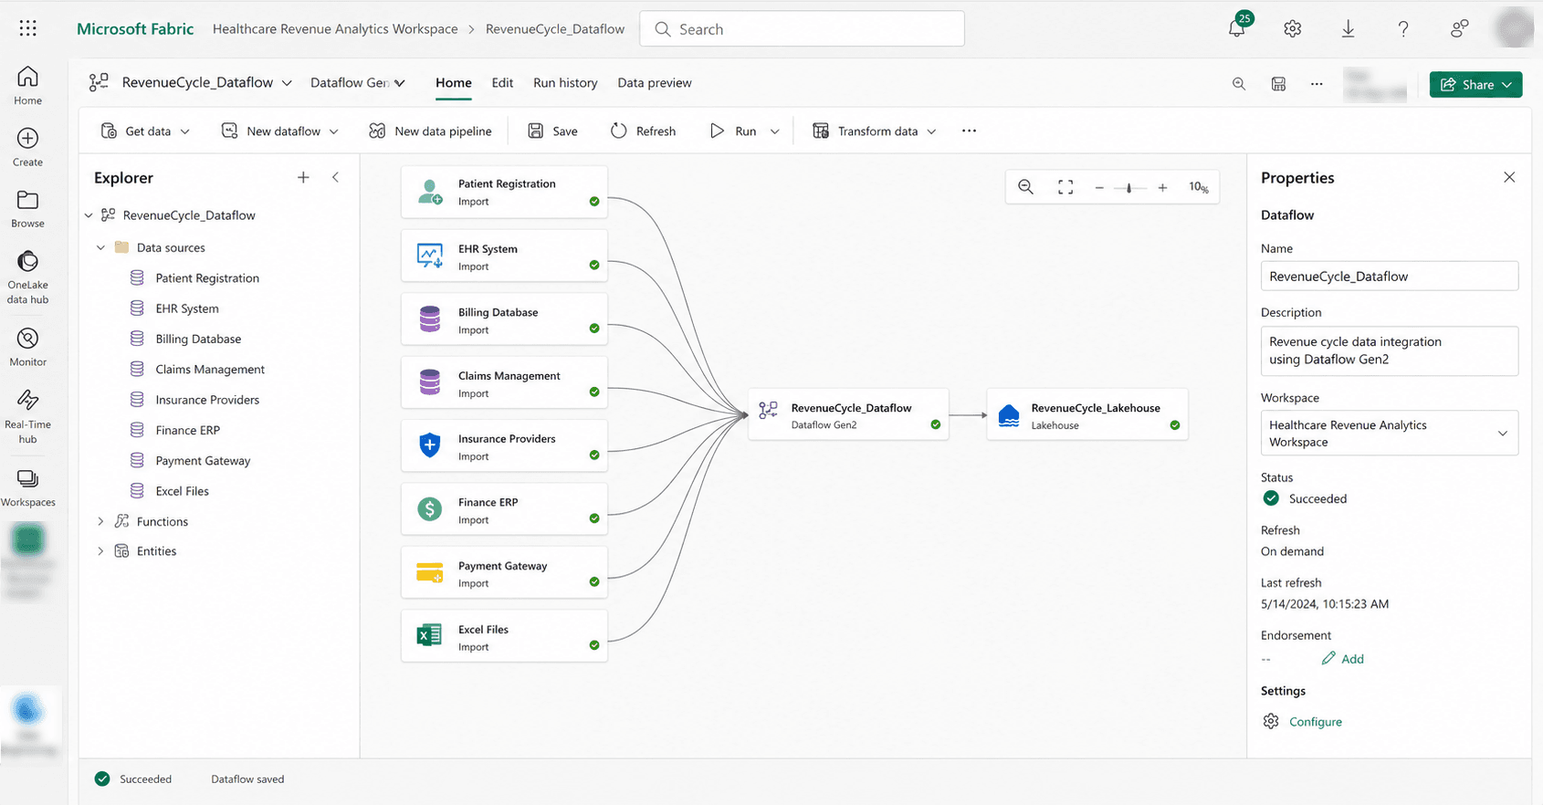Switch to the Run history tab

coord(565,83)
